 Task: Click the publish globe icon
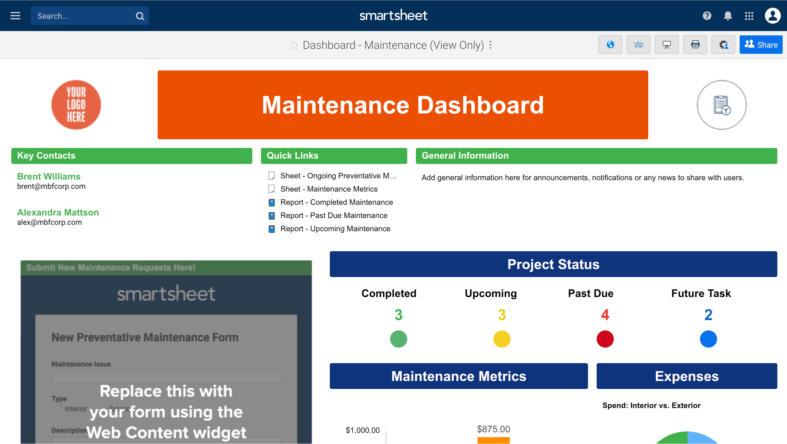pos(610,45)
